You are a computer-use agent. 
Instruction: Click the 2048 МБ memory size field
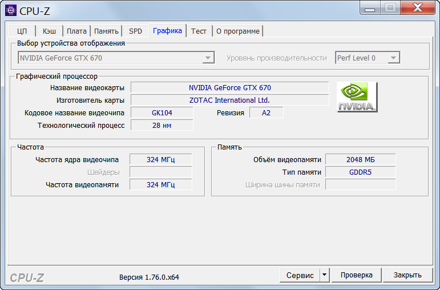point(361,159)
